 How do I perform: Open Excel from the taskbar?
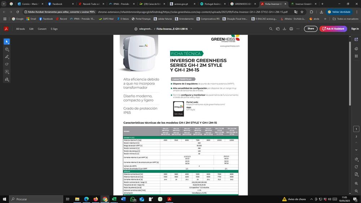(114, 199)
